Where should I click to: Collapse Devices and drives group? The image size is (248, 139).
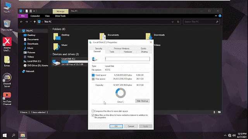[51, 54]
